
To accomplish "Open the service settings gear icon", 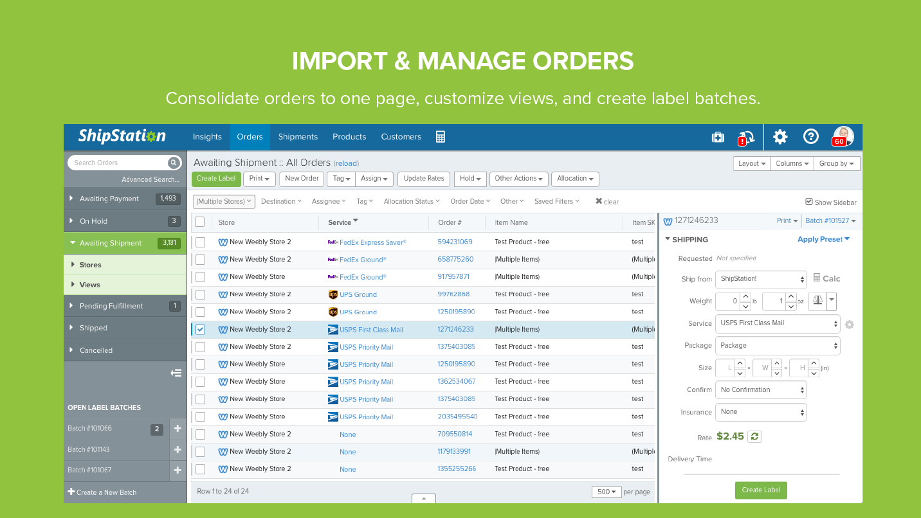I will (x=849, y=325).
